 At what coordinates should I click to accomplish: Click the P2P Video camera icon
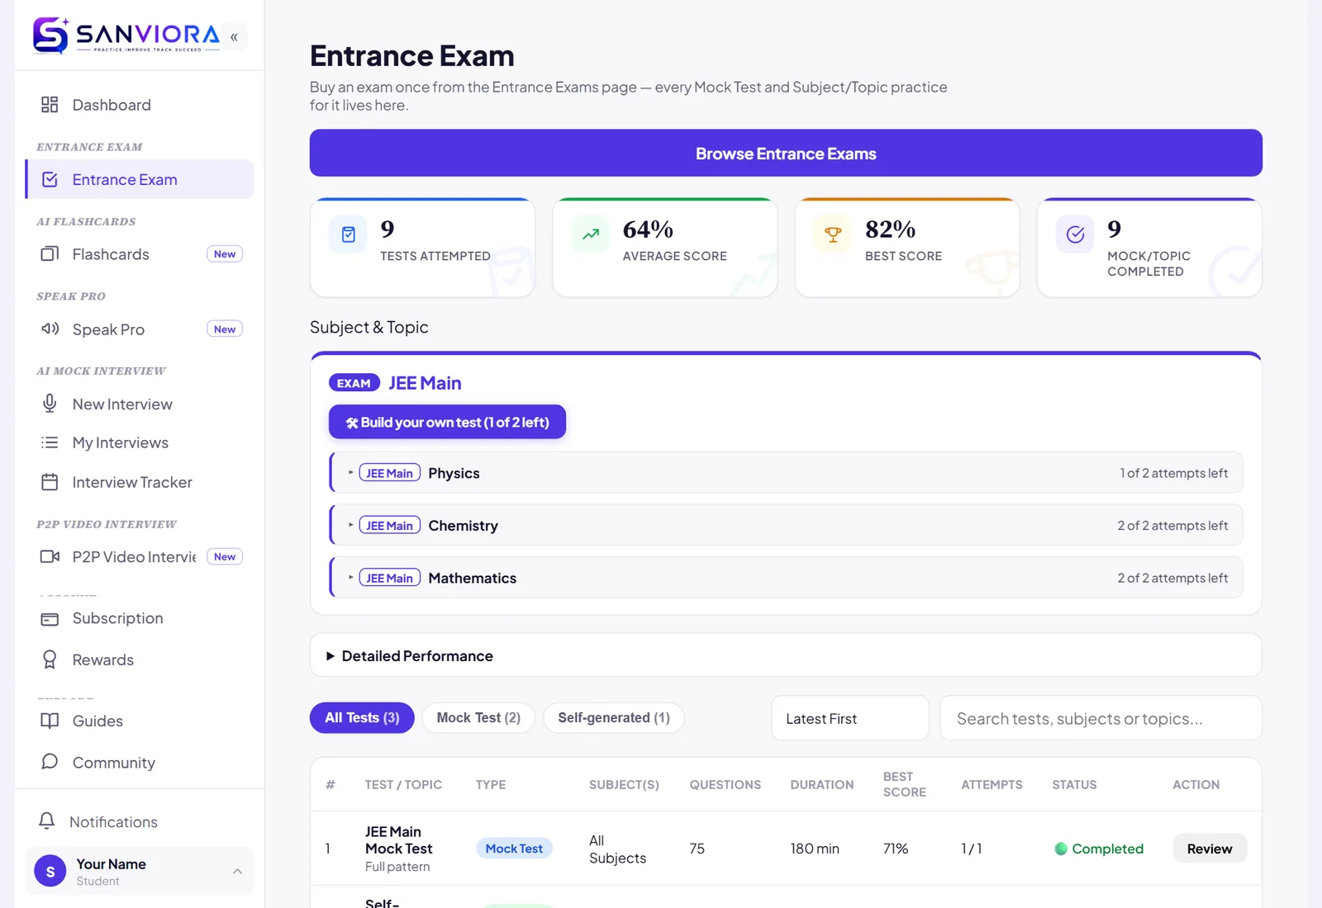click(x=50, y=556)
